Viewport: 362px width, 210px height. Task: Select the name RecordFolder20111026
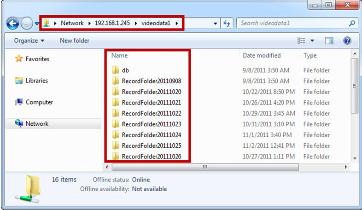(x=152, y=157)
